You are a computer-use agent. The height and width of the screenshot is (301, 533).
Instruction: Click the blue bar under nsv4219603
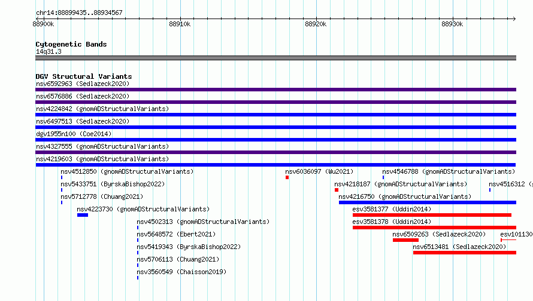tap(275, 165)
